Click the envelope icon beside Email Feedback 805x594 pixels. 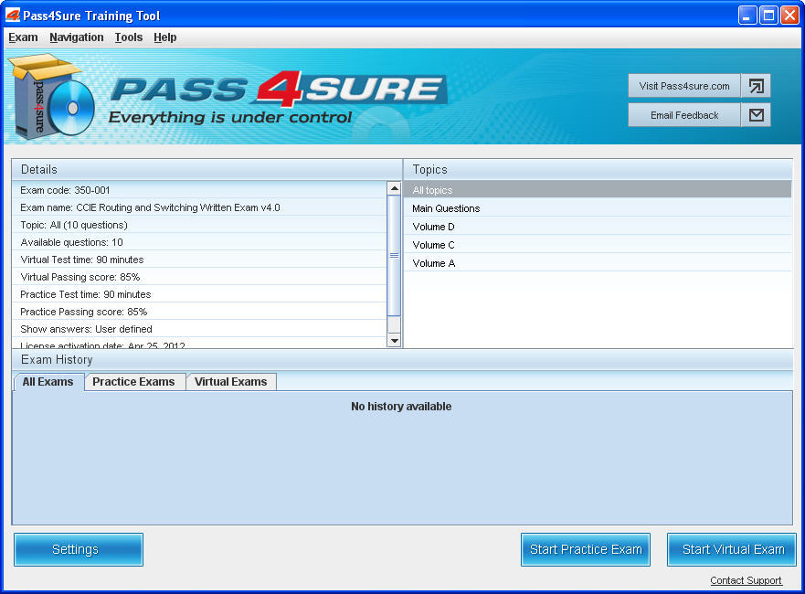tap(756, 115)
